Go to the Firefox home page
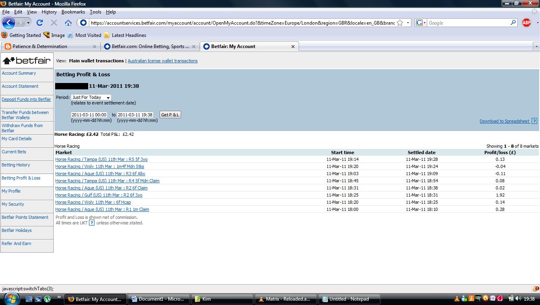The width and height of the screenshot is (540, 305). (x=68, y=23)
